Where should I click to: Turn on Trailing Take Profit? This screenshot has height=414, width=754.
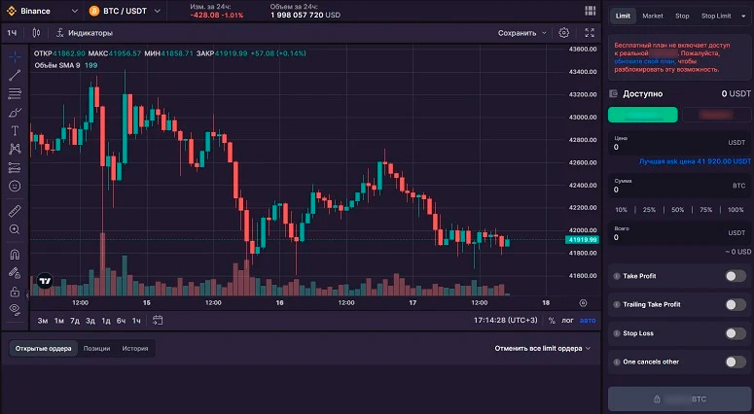point(736,305)
